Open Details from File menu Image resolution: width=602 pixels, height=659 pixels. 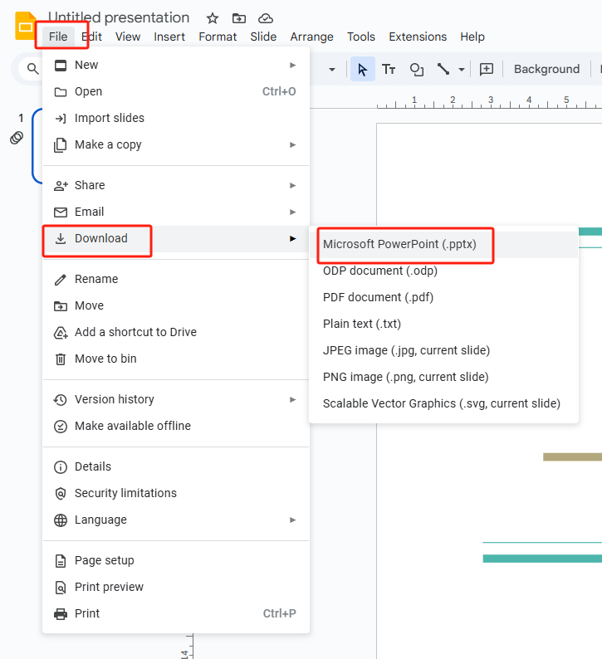176,466
